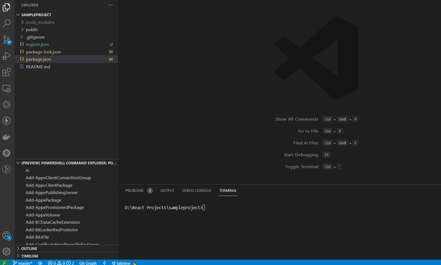The image size is (441, 265).
Task: Expand the TIMELINE section
Action: click(x=18, y=256)
